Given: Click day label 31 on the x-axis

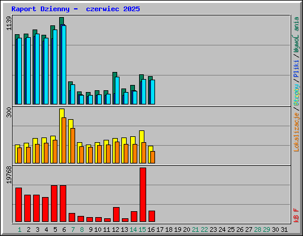Looking at the screenshot, I should pos(284,230).
